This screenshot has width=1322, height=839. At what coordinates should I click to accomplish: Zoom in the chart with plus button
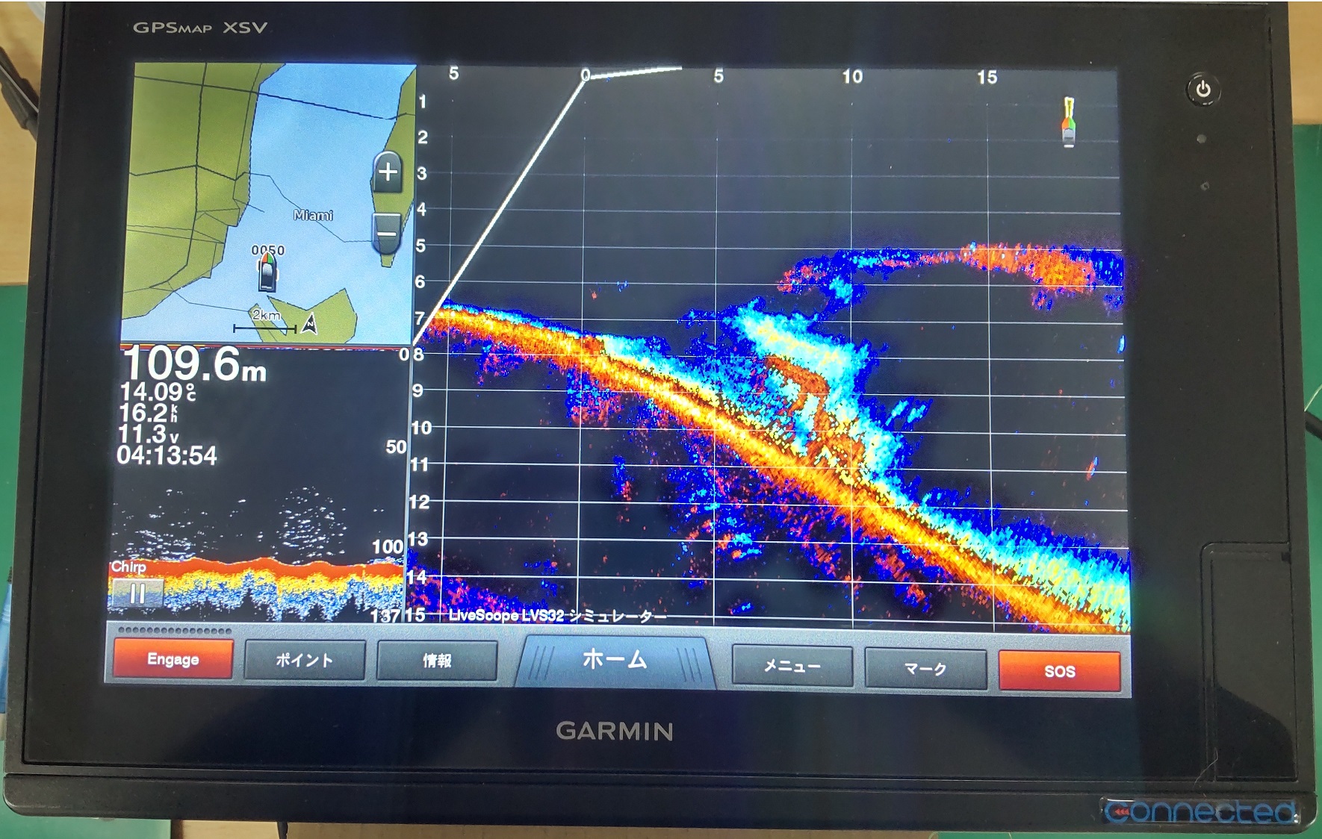[x=388, y=172]
